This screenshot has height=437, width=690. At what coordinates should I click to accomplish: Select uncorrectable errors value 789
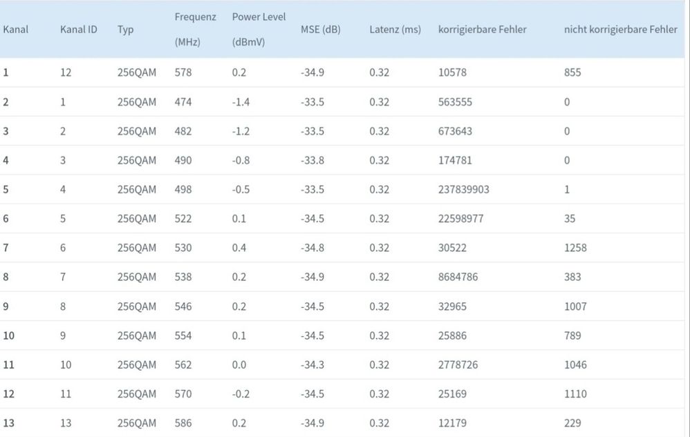[x=572, y=336]
